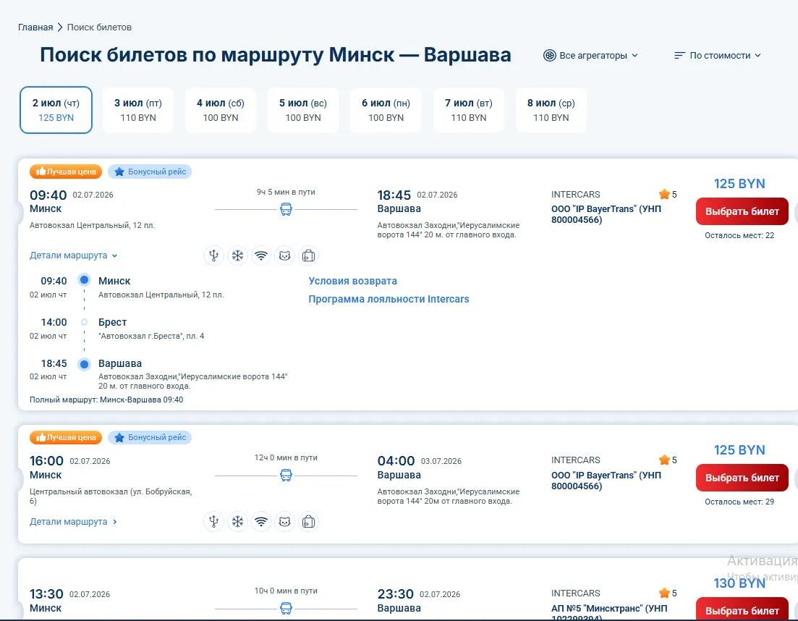
Task: Click air conditioning snowflake icon in 09:40 trip
Action: point(238,255)
